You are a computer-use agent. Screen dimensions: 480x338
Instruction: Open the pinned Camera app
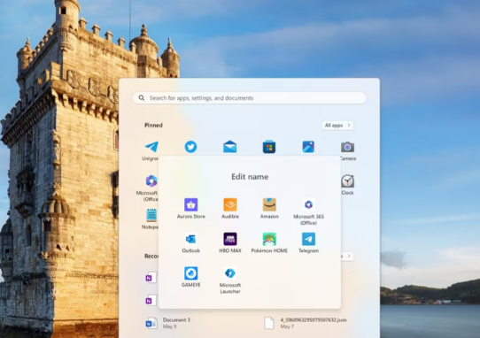tap(347, 150)
